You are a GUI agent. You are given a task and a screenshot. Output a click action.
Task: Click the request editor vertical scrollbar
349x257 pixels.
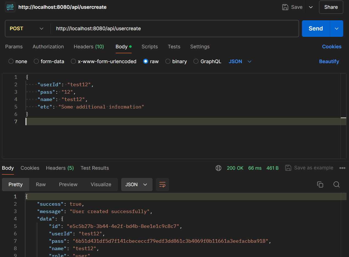pos(344,116)
